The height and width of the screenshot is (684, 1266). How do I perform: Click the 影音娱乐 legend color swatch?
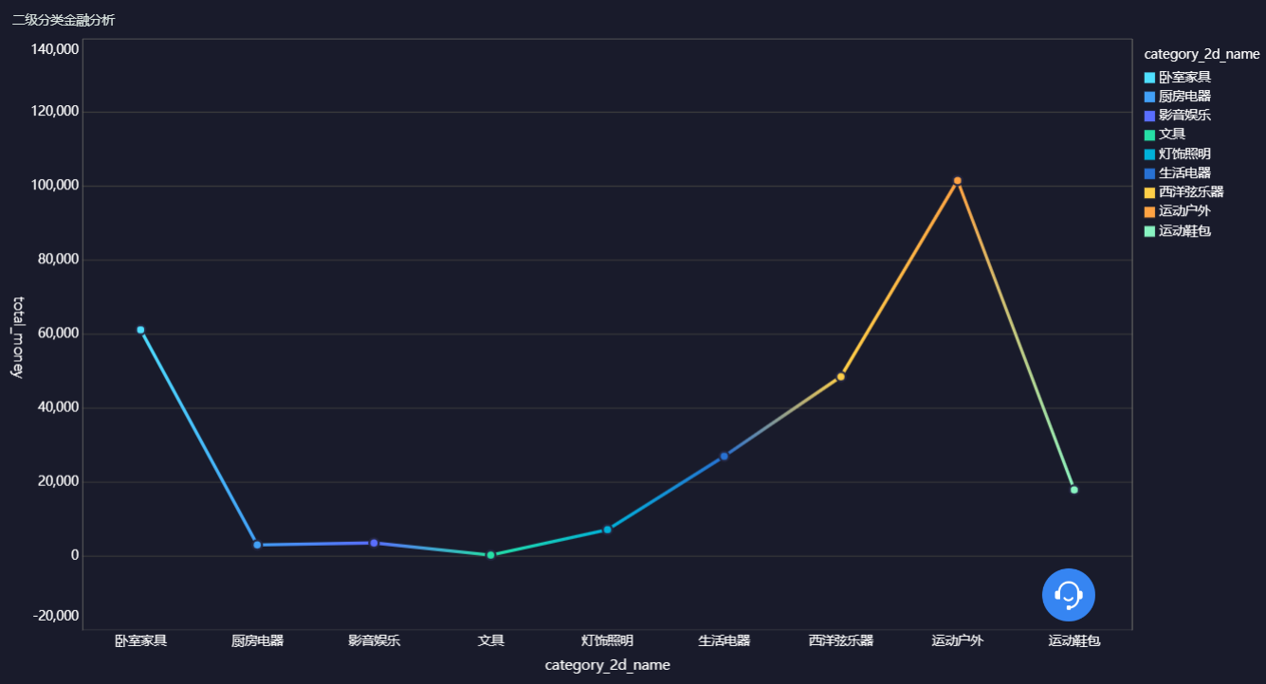[x=1150, y=116]
